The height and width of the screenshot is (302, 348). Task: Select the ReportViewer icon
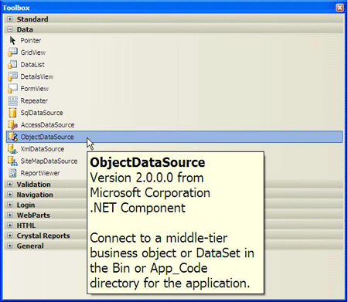(x=12, y=173)
